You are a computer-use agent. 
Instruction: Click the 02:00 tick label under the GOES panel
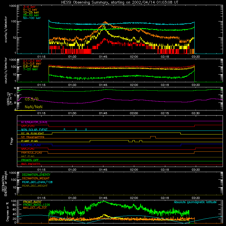[134, 113]
